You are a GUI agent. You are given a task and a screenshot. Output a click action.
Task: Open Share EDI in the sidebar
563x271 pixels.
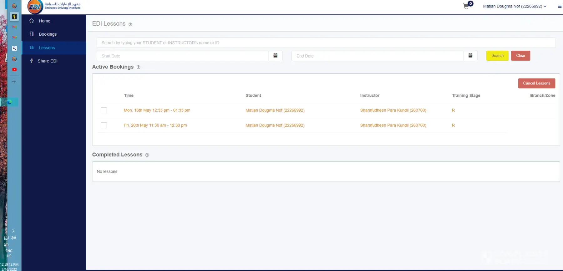point(47,61)
